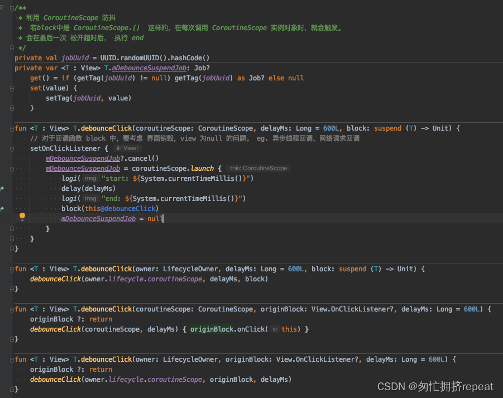Click the 'setOnClickListener' call
Viewport: 503px width, 398px height.
click(x=65, y=148)
